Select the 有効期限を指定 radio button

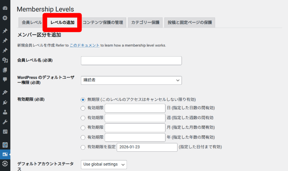[83, 147]
